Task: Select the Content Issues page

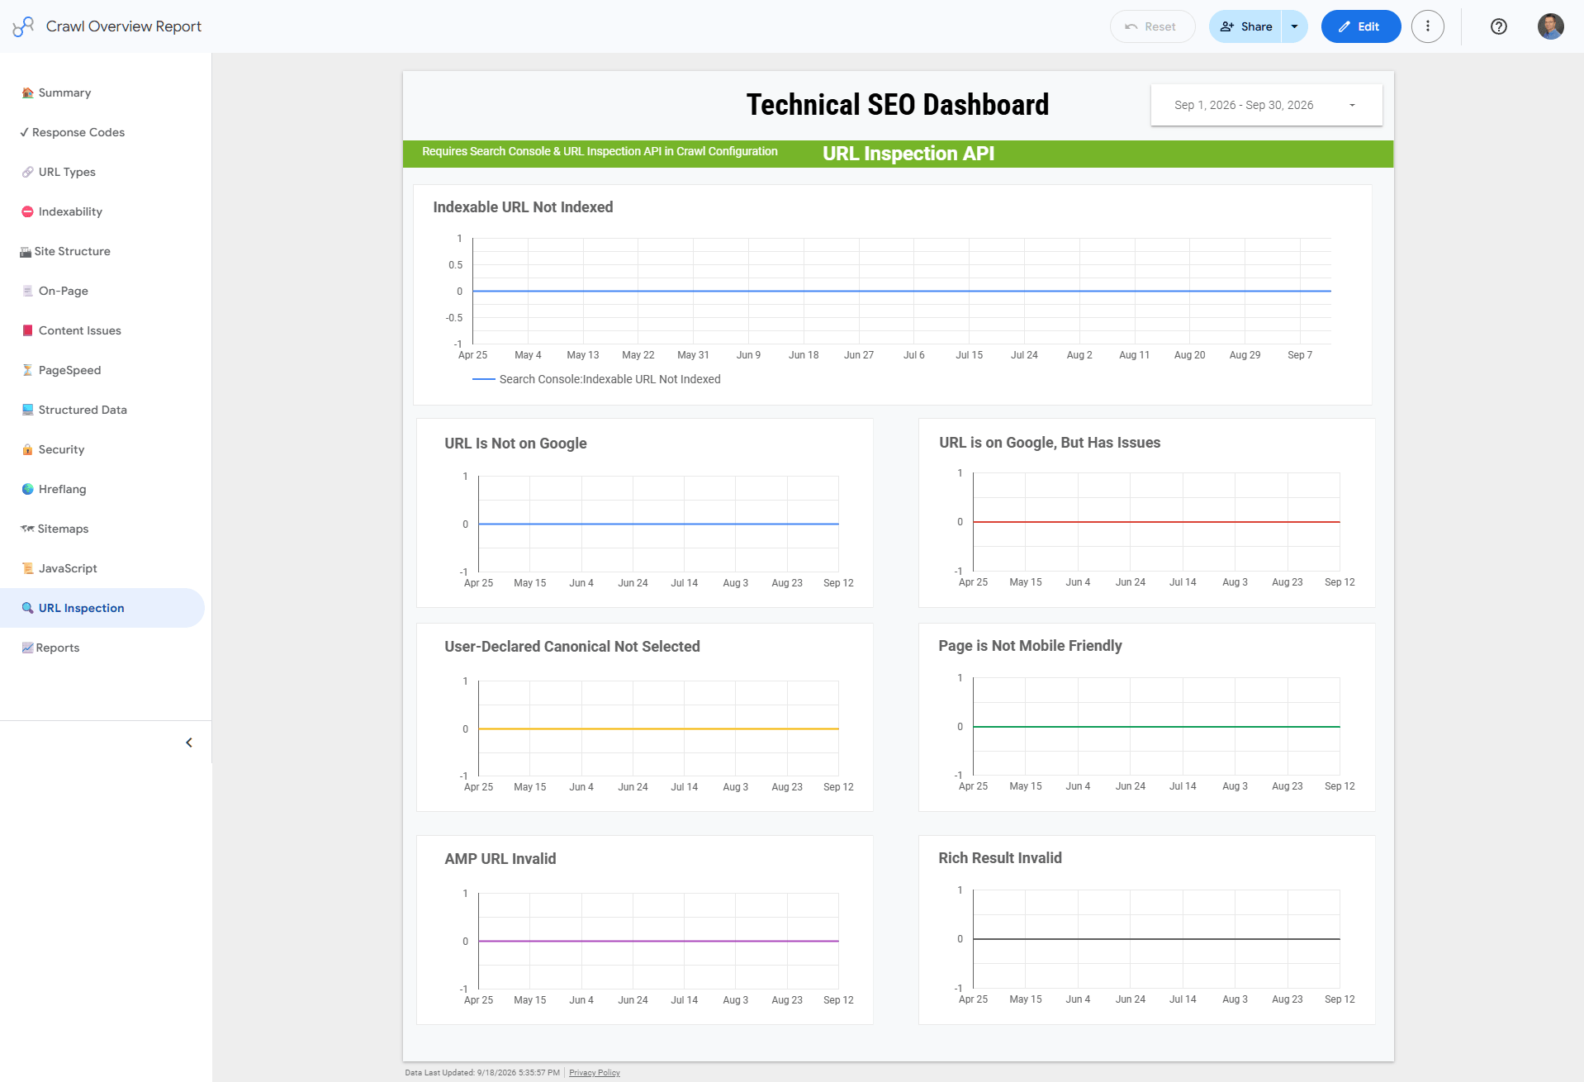Action: tap(102, 330)
